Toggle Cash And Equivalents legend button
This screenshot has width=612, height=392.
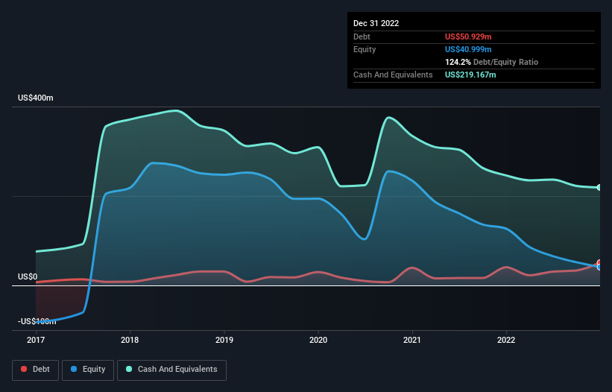tap(171, 370)
